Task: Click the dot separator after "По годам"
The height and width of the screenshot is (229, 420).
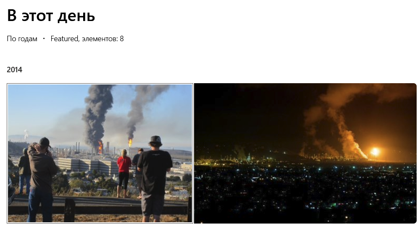Action: click(44, 39)
